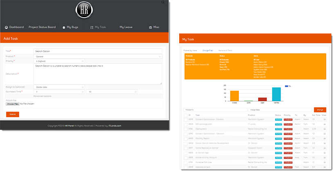Screen dimensions: 333x171
Task: Click the Increase font size task text
Action: click(202, 162)
